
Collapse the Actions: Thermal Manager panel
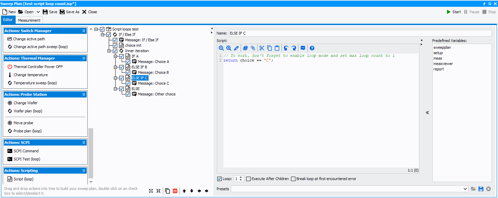coord(84,58)
